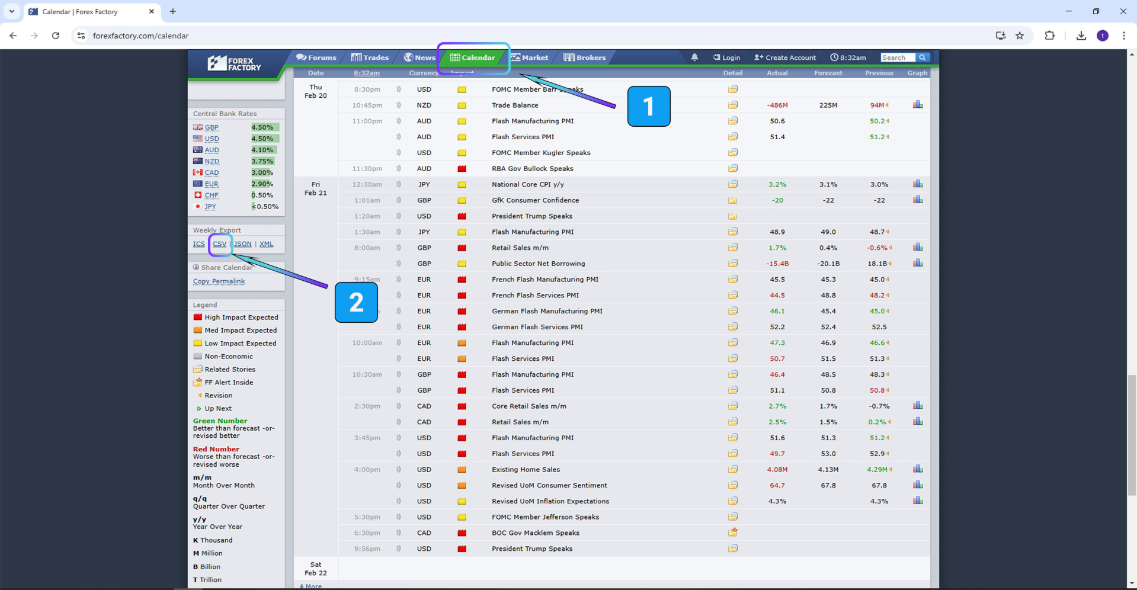View site information icon in address bar
The height and width of the screenshot is (590, 1137).
[81, 36]
